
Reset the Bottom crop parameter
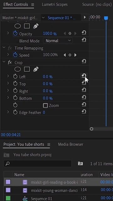point(84,97)
